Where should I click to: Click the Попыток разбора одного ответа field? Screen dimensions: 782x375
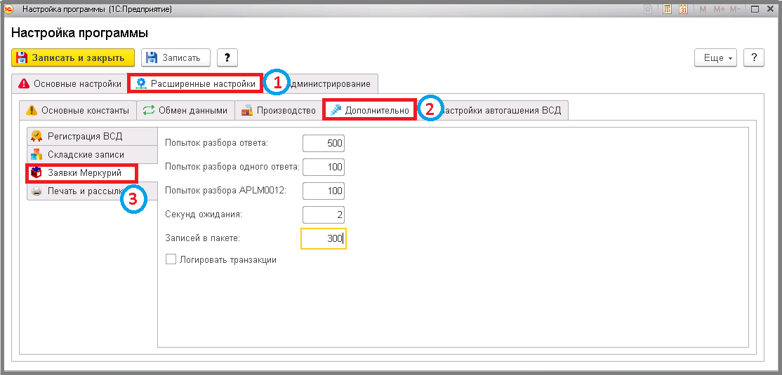(324, 167)
